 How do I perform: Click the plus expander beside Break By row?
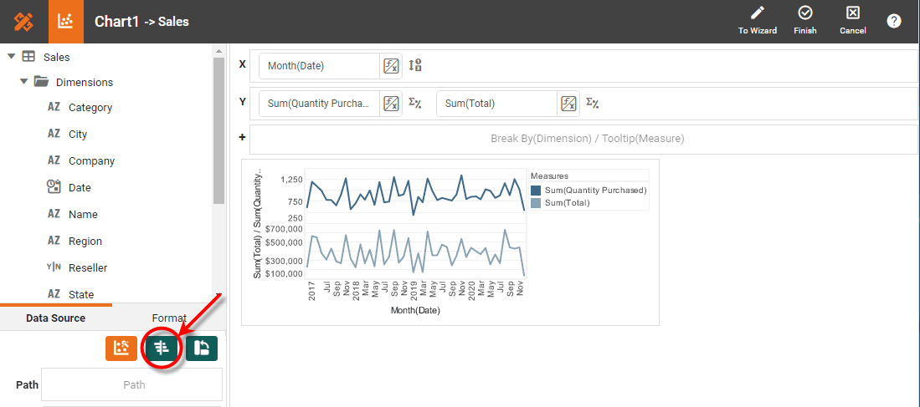242,138
